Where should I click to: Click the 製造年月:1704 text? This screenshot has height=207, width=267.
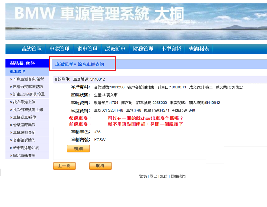coord(106,103)
